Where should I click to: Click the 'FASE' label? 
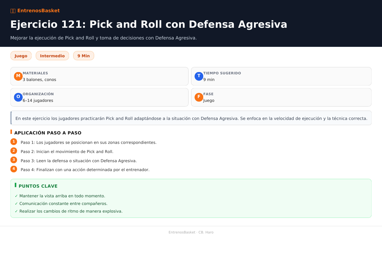pyautogui.click(x=208, y=94)
